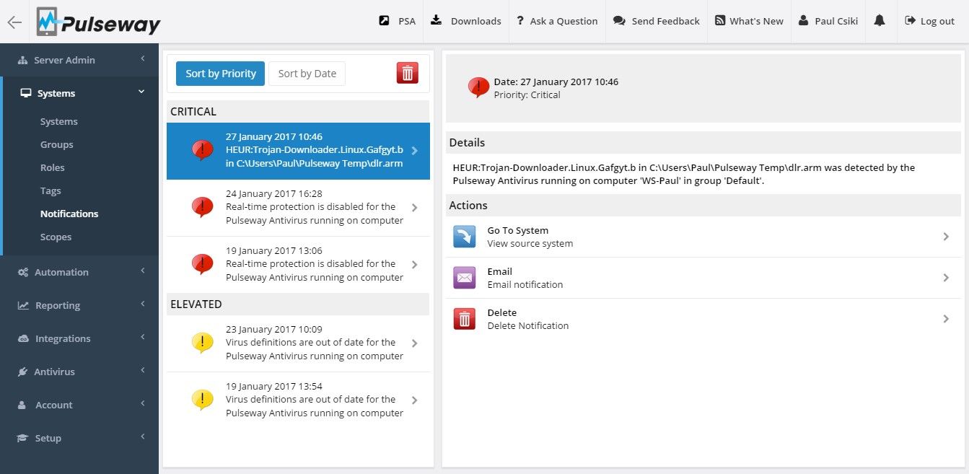Click the What's New RSS icon

pos(720,21)
